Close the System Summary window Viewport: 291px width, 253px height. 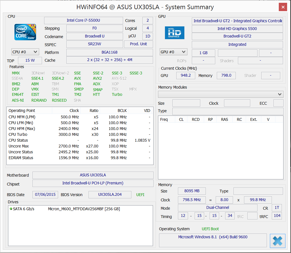(283, 7)
